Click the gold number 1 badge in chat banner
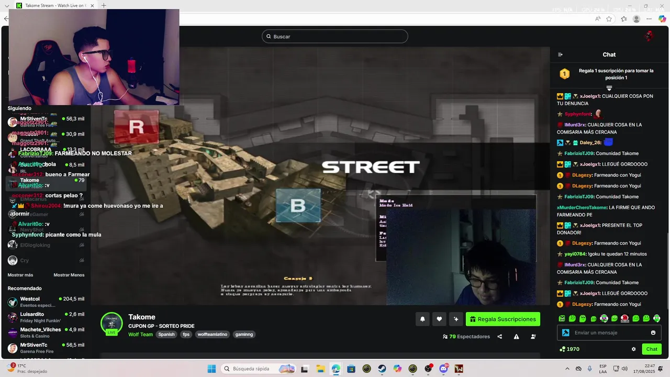Screen dimensions: 670x377 pos(564,74)
